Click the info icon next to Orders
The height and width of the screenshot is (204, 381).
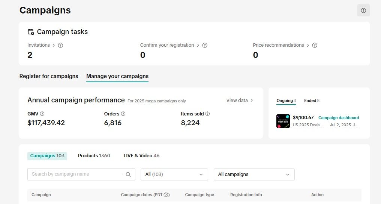pos(123,114)
